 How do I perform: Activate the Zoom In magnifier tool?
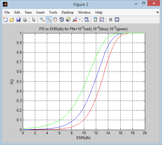coord(42,20)
